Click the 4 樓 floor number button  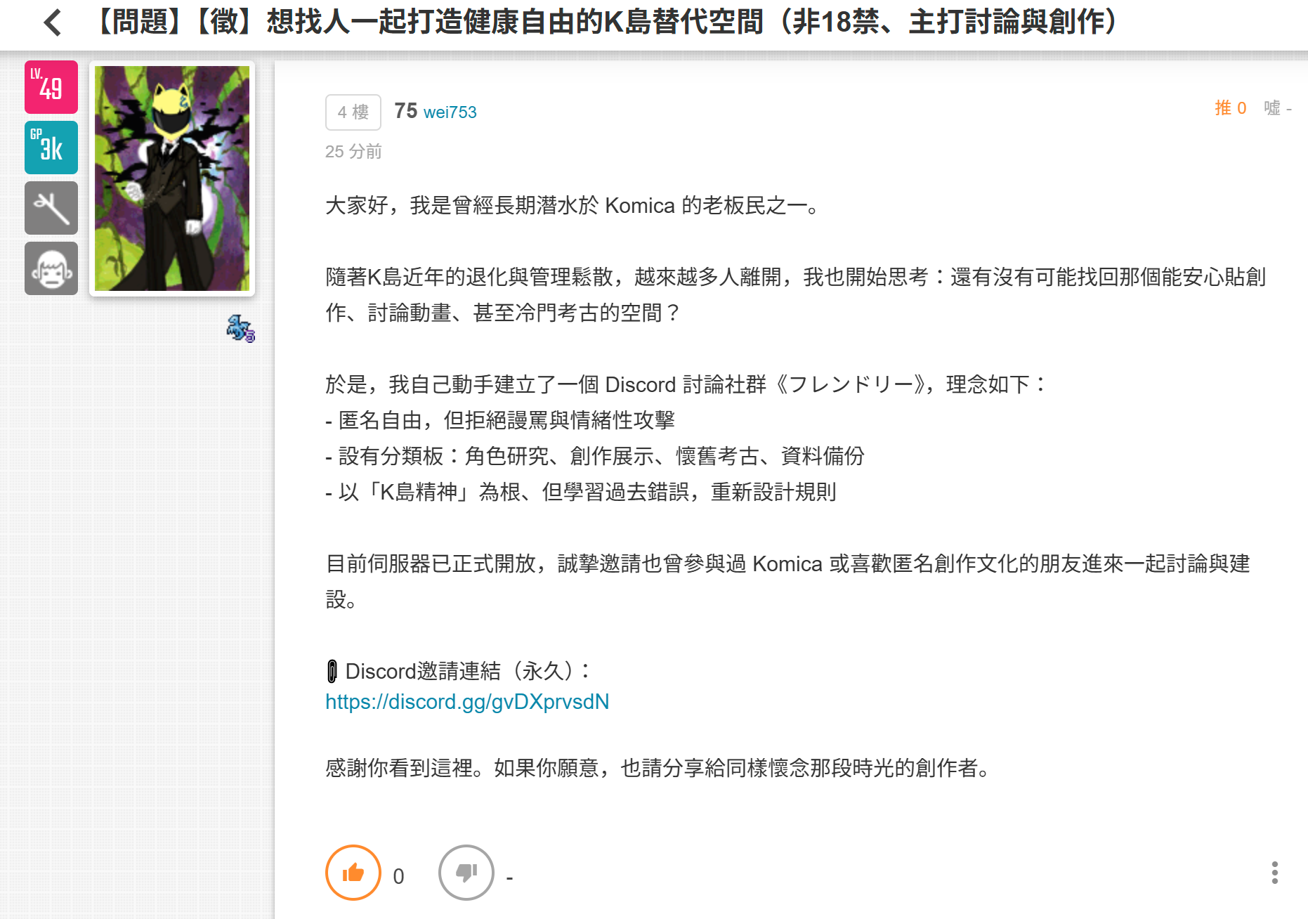pyautogui.click(x=353, y=112)
